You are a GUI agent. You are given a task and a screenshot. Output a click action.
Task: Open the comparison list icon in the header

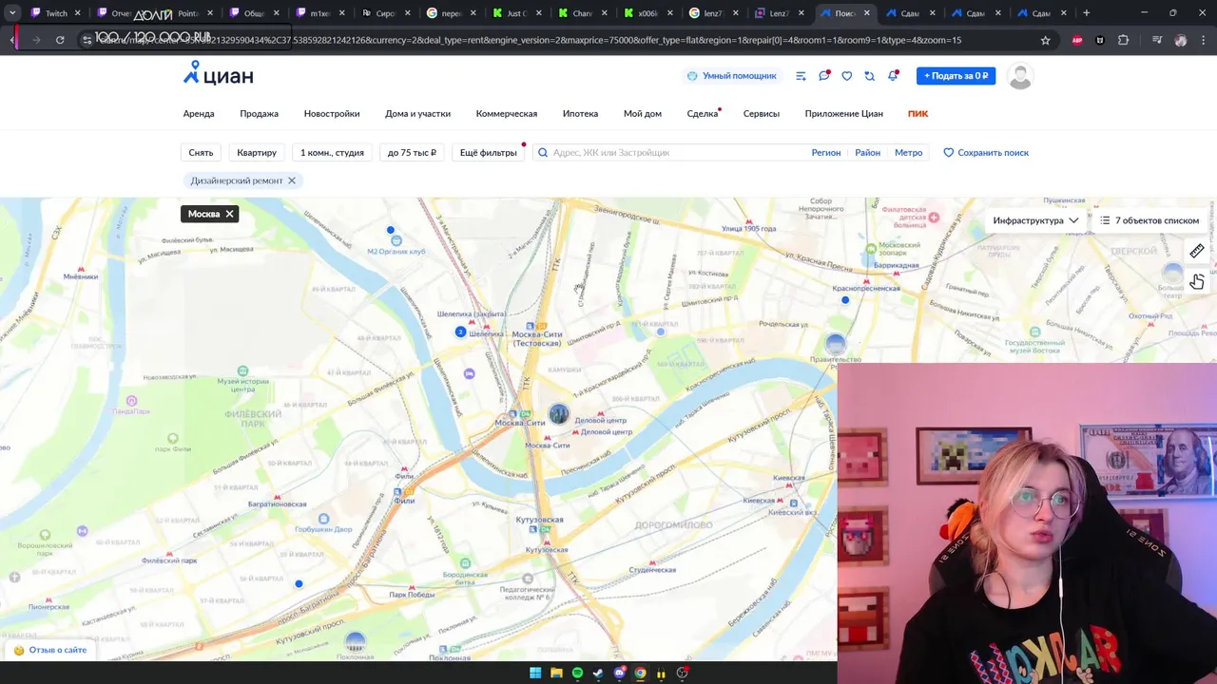(x=801, y=76)
